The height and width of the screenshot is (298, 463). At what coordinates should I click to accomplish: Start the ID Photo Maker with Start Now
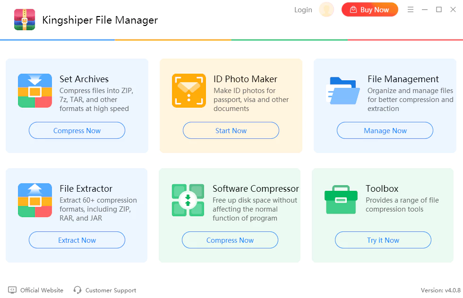[x=231, y=130]
